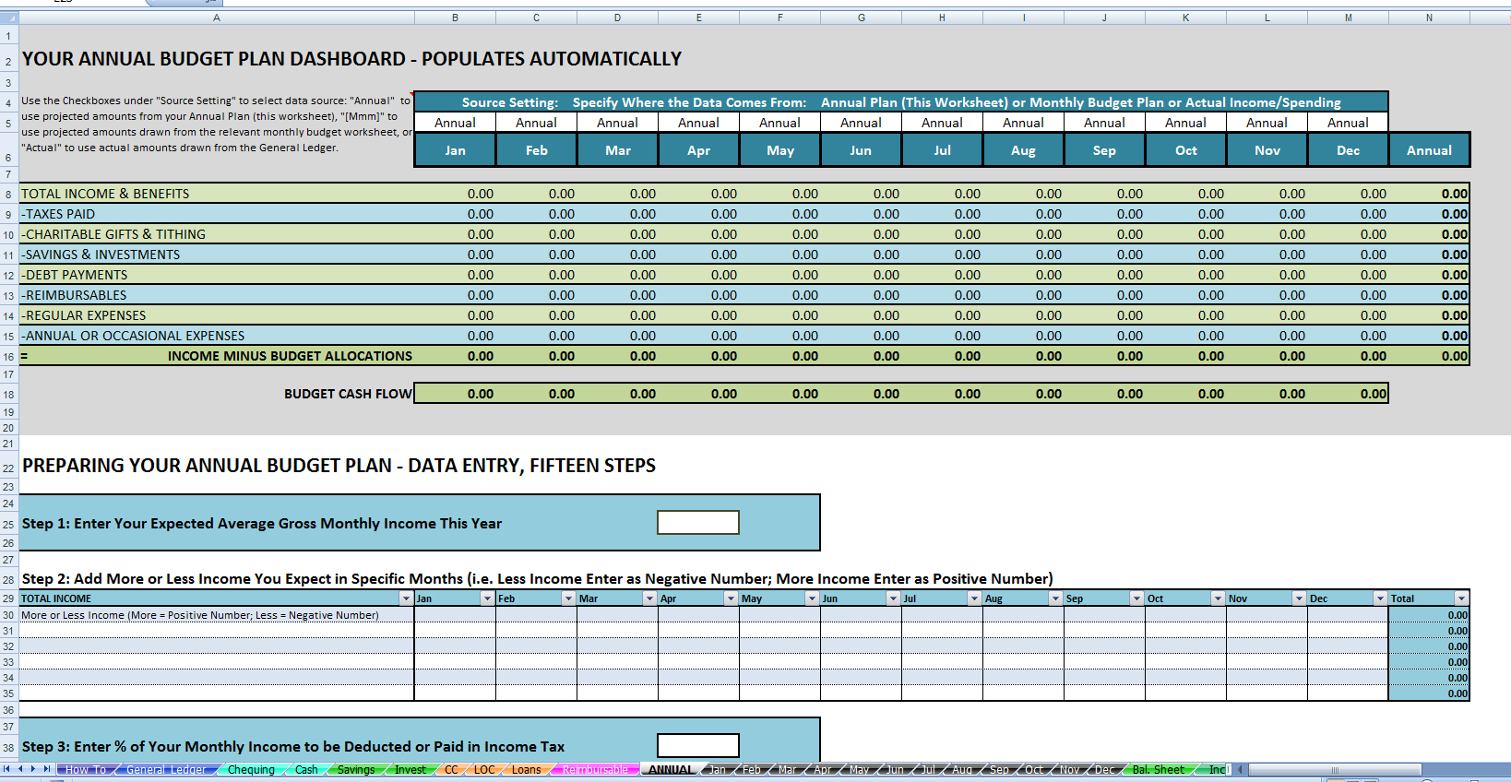Select the Aug header button in the dashboard
This screenshot has width=1511, height=782.
(1024, 149)
